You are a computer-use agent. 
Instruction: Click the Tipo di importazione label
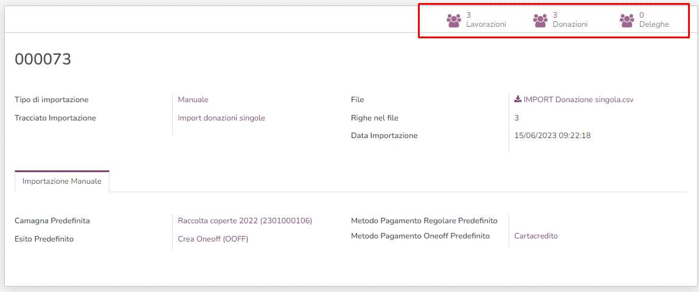click(x=52, y=100)
